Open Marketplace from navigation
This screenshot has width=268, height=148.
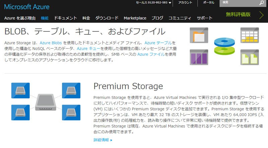[x=135, y=18]
